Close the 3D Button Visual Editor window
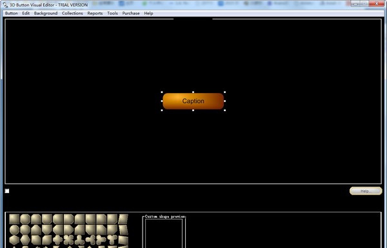Viewport: 387px width, 248px height. click(x=377, y=3)
